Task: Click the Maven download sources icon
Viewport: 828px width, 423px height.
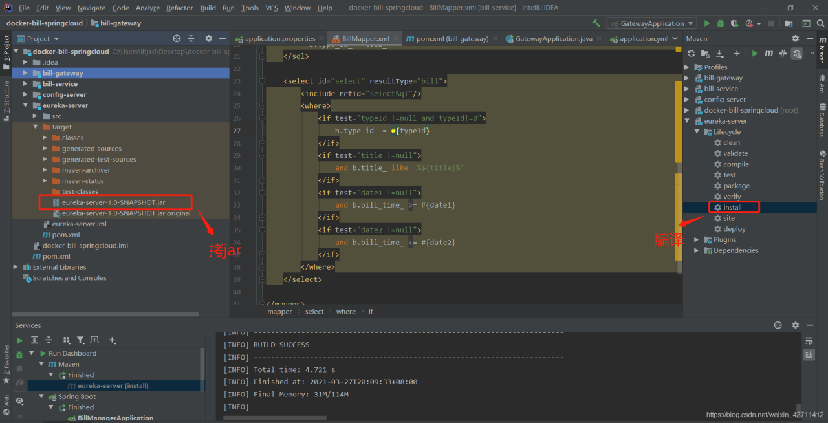Action: point(719,54)
